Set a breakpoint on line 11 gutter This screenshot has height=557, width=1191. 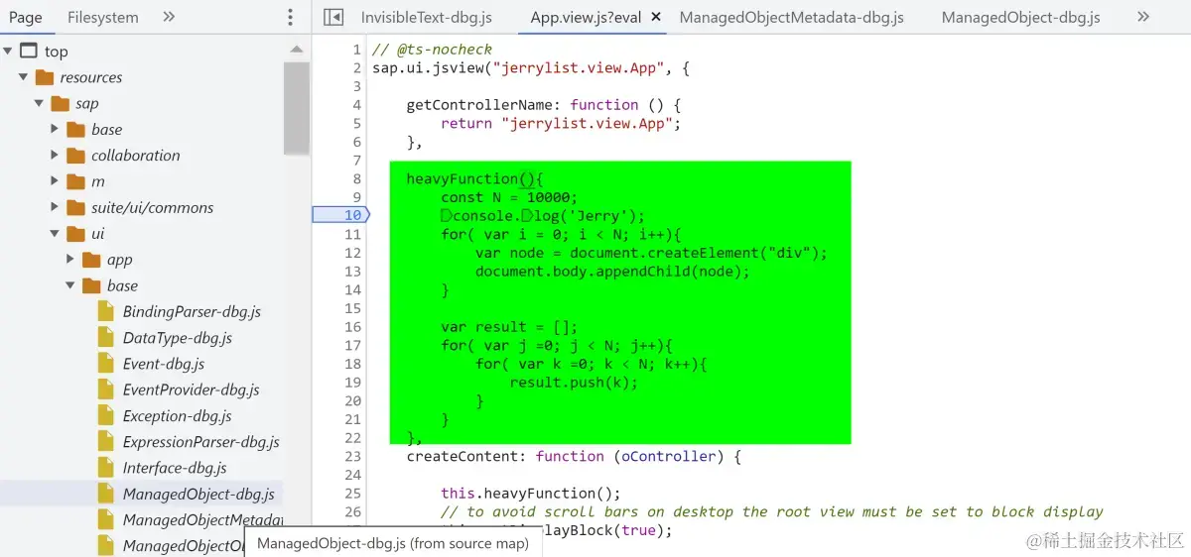click(352, 234)
